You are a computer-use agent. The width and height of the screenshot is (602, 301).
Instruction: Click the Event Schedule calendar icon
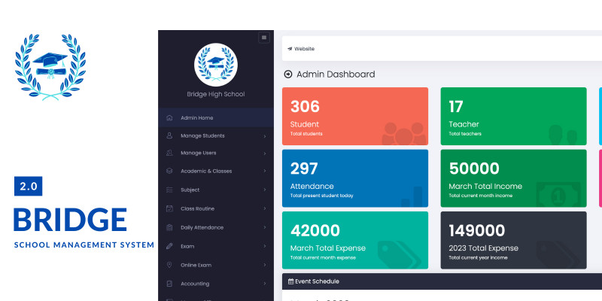pyautogui.click(x=290, y=281)
